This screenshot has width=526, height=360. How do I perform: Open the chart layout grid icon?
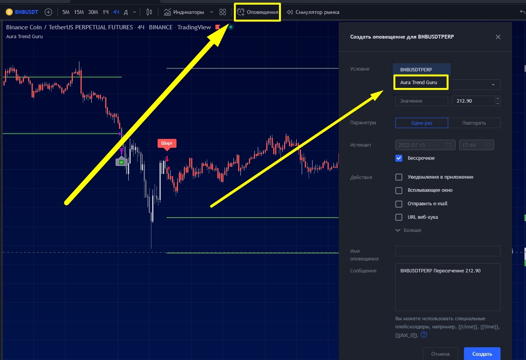coord(223,12)
